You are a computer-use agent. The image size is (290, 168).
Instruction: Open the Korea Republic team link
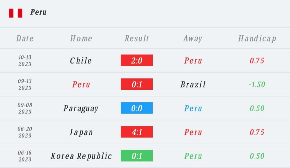pos(81,156)
